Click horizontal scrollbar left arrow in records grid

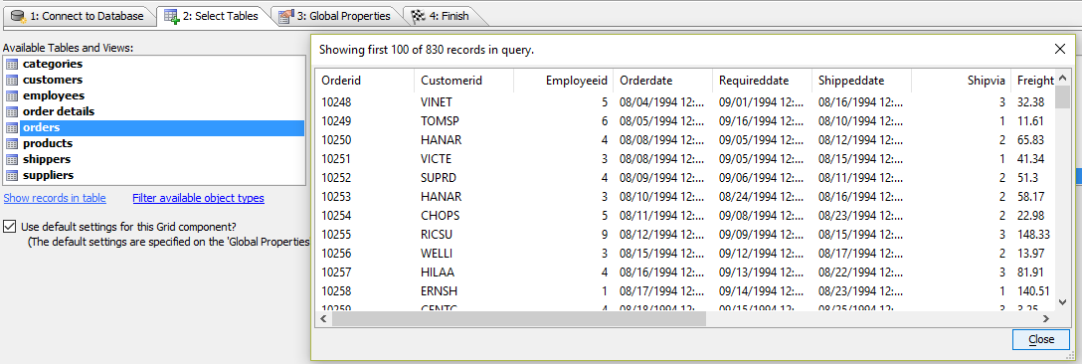pyautogui.click(x=323, y=318)
